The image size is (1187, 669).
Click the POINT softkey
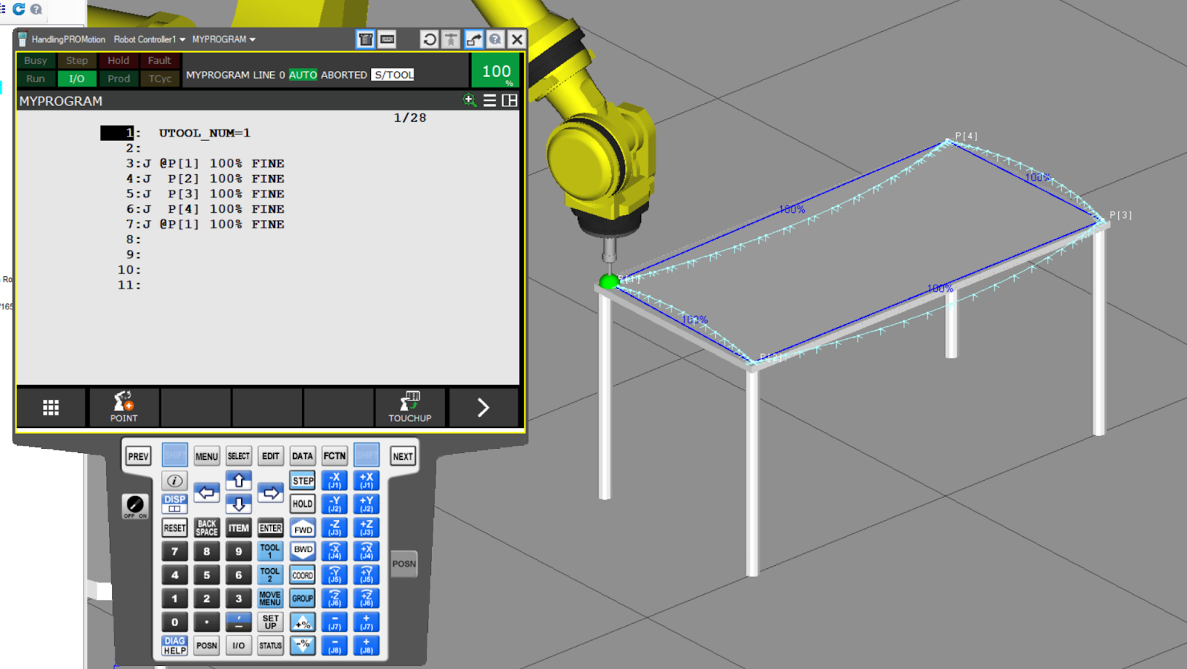click(x=124, y=407)
